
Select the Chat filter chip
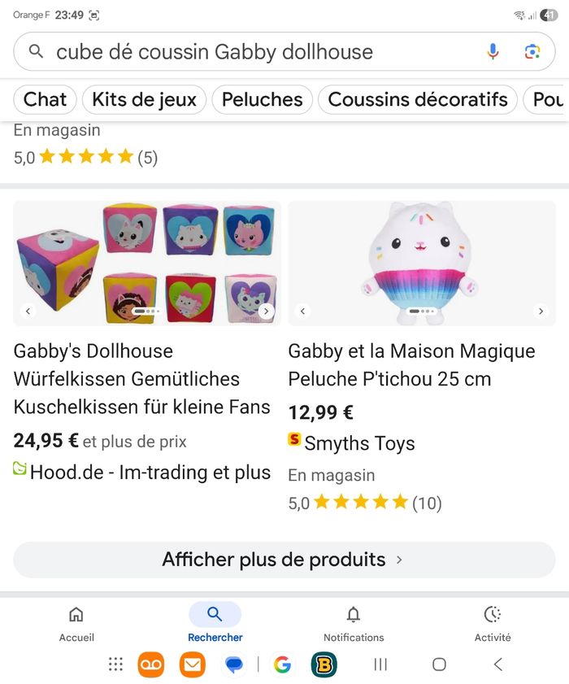(x=44, y=99)
